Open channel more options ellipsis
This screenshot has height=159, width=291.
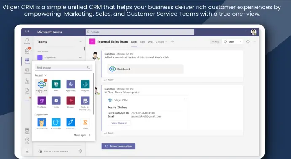coord(254,41)
